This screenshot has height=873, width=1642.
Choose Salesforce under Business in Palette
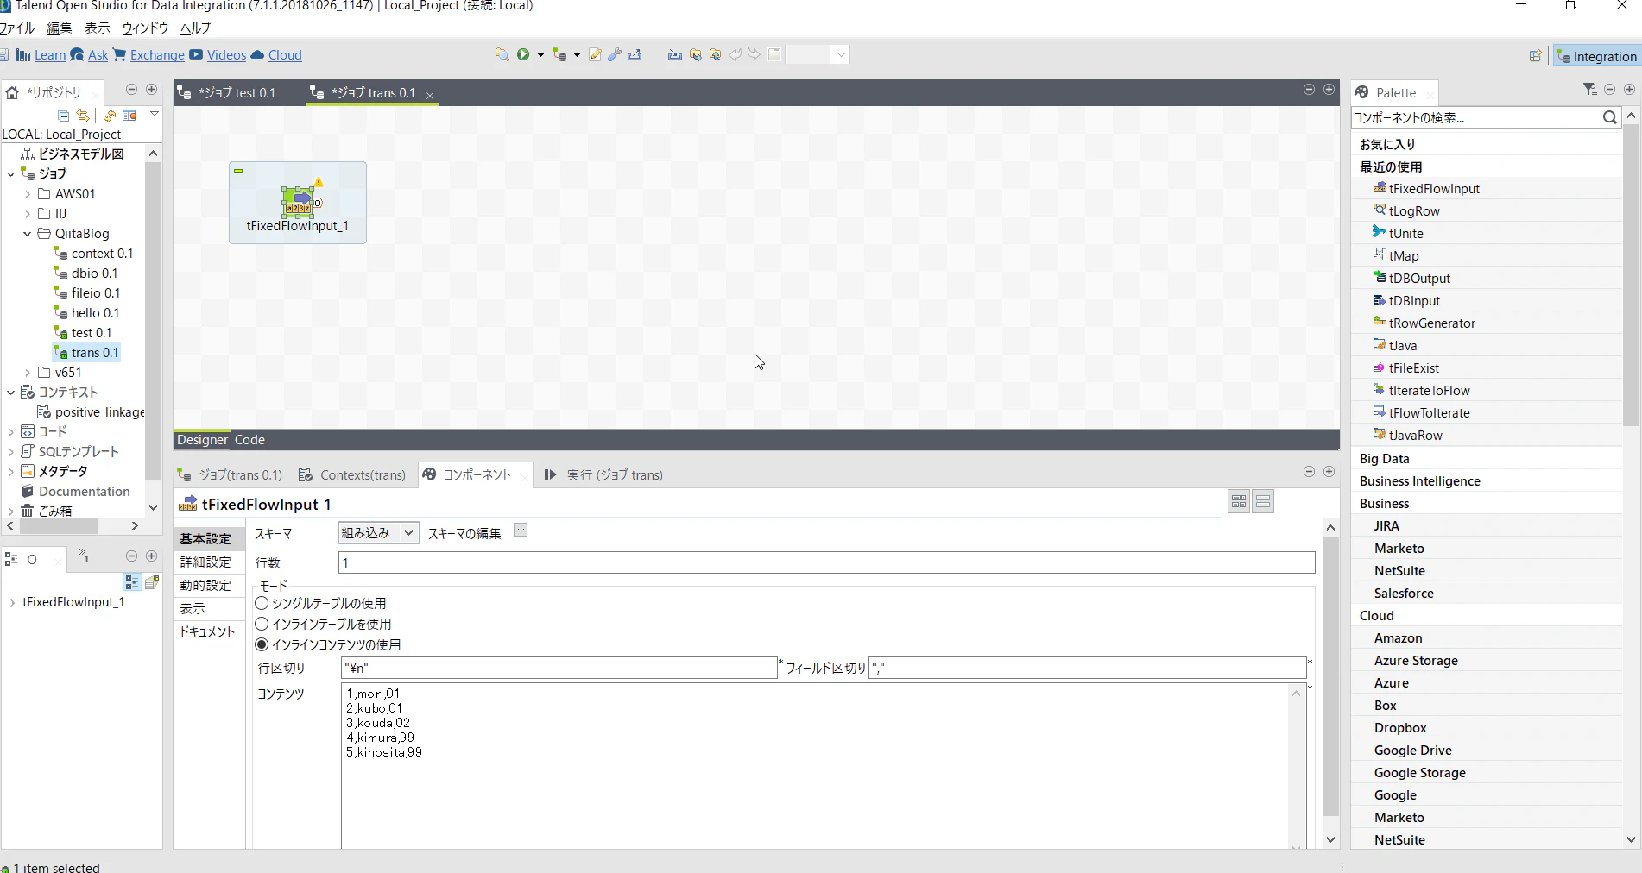[x=1404, y=594]
